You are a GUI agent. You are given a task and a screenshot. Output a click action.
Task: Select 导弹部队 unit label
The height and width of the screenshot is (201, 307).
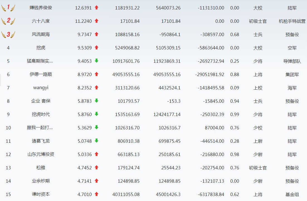292,61
